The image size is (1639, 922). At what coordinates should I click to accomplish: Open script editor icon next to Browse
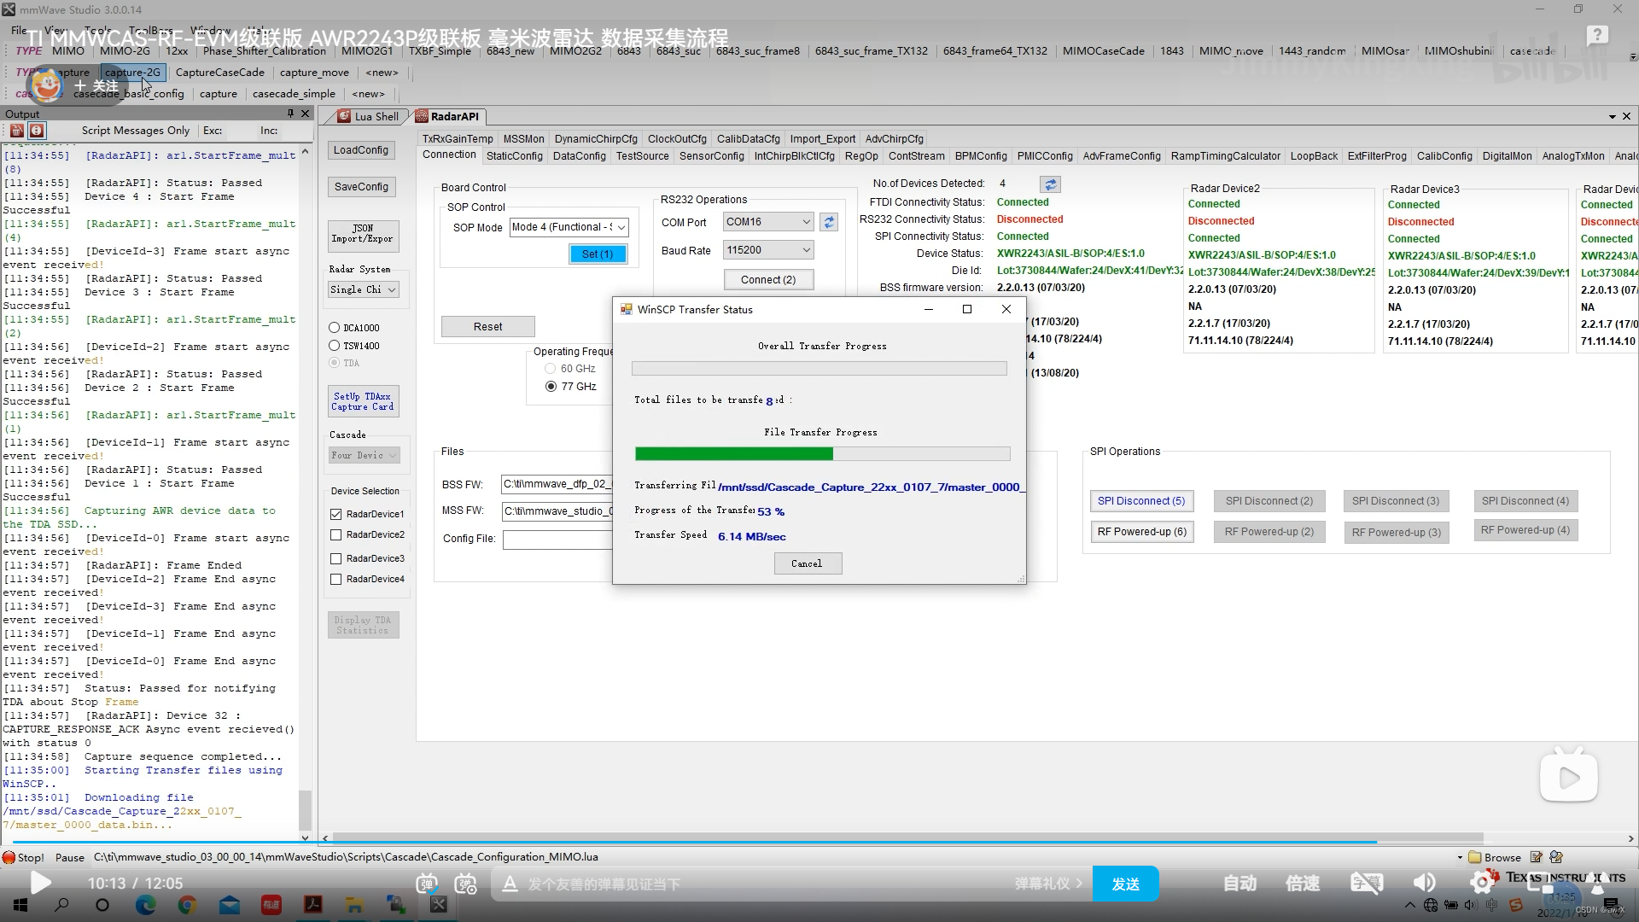point(1537,857)
